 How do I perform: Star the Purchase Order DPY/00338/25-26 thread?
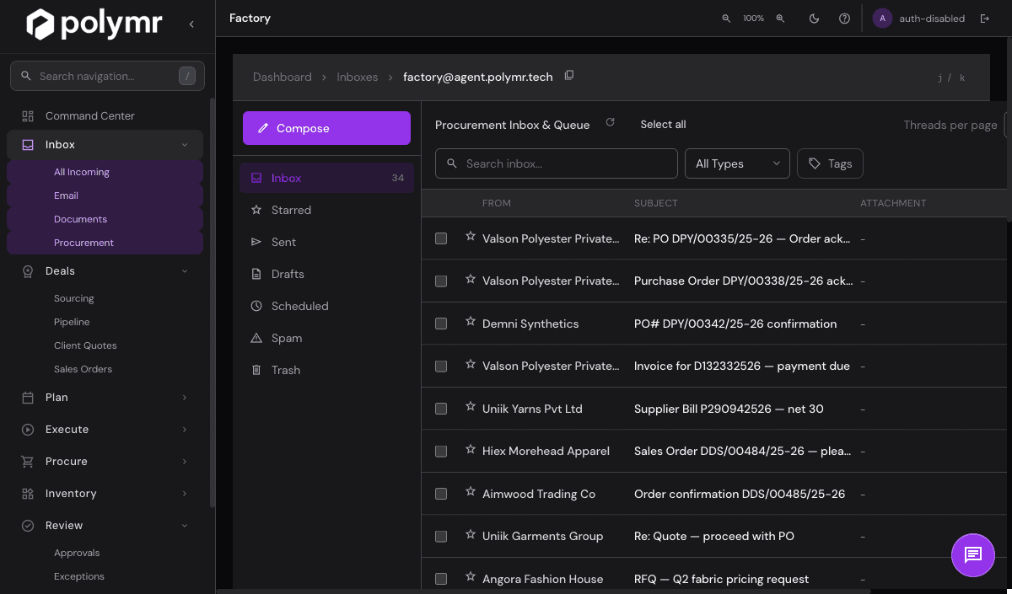click(x=471, y=279)
